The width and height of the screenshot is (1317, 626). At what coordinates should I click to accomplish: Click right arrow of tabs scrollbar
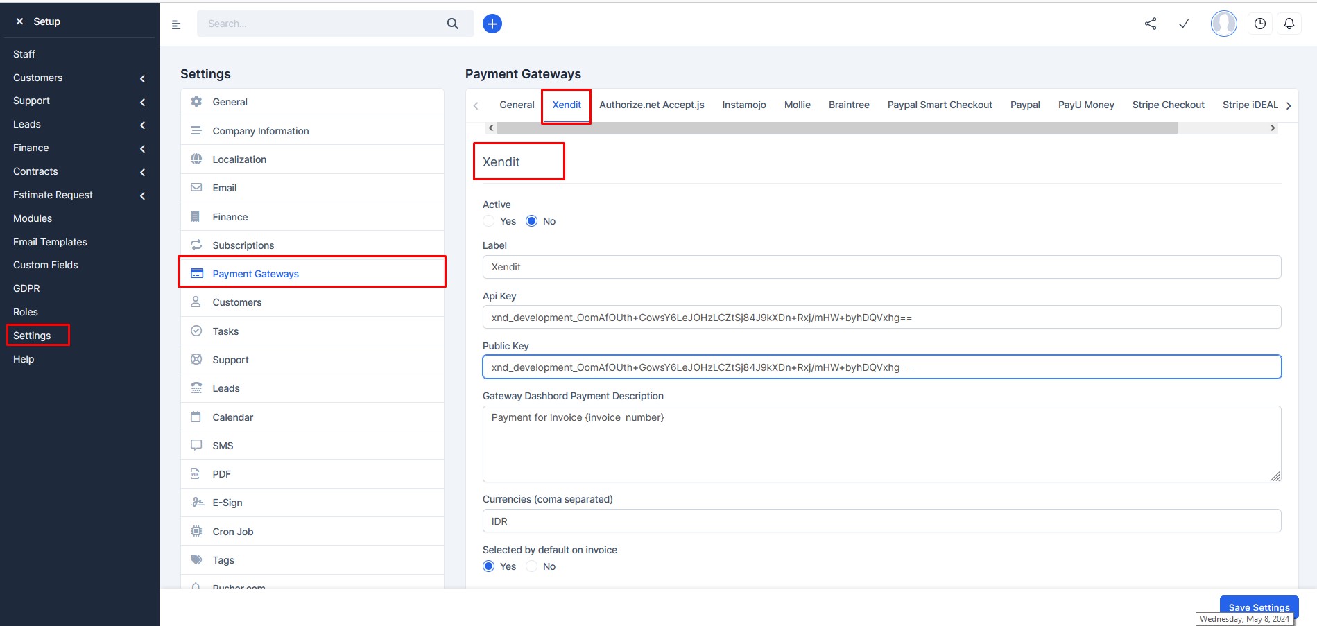pyautogui.click(x=1273, y=128)
